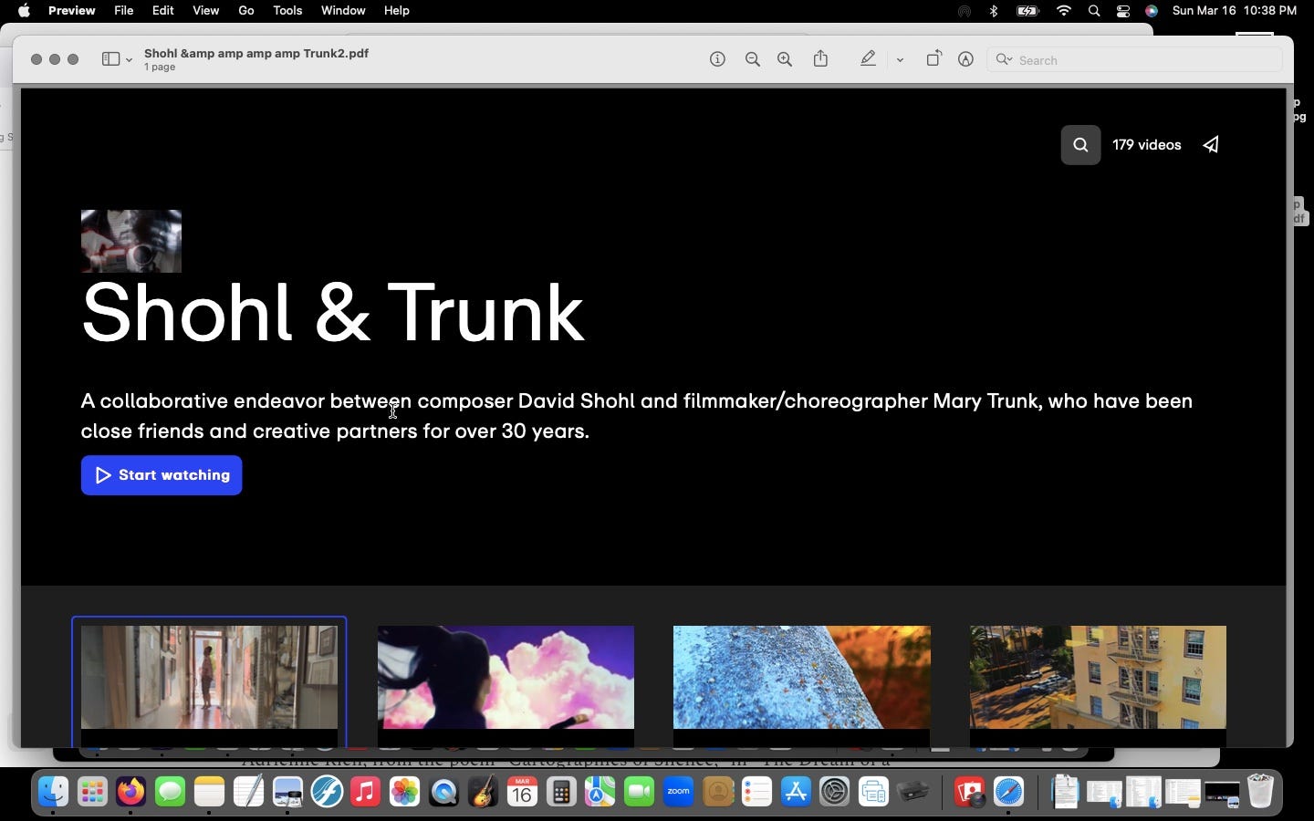Click the Preview search field
Screen dimensions: 1314x821
[x=1134, y=60]
